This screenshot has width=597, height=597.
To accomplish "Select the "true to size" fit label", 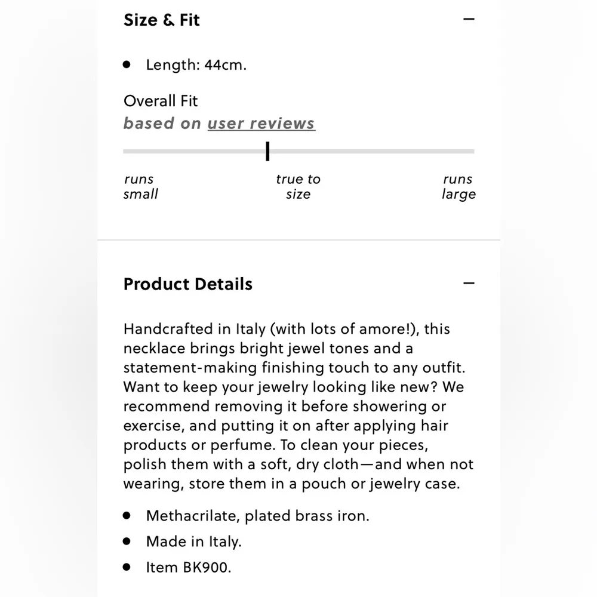I will (298, 186).
